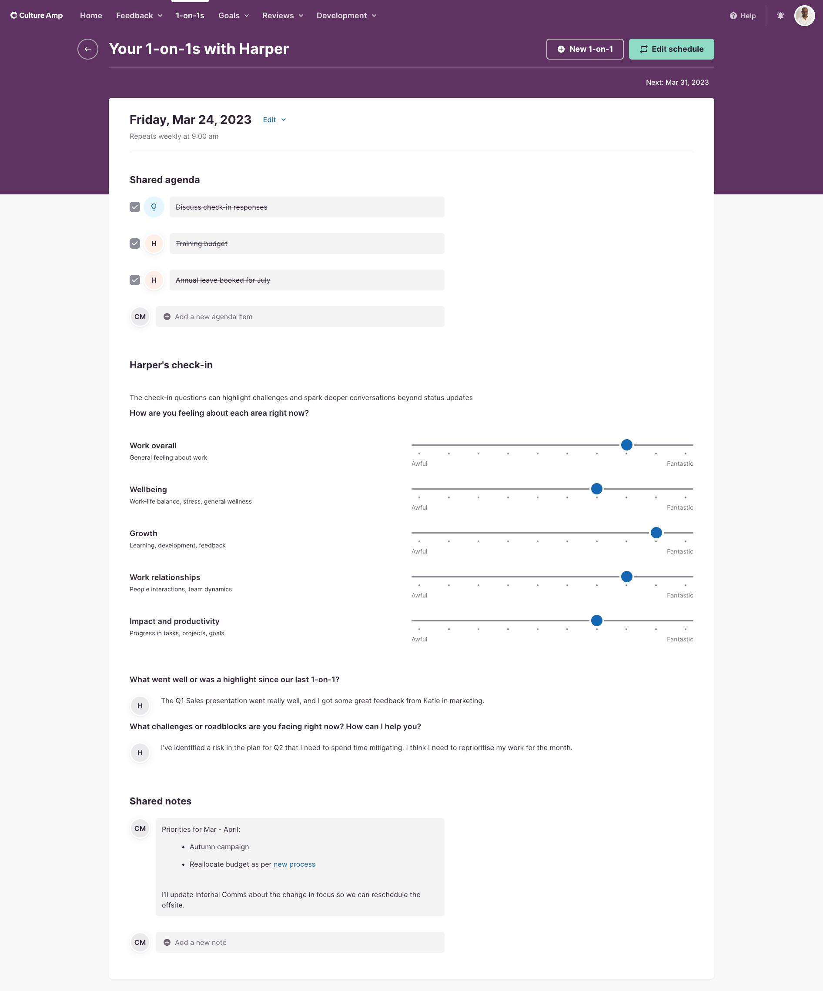The height and width of the screenshot is (991, 823).
Task: Click the Culture Amp logo
Action: tap(37, 16)
